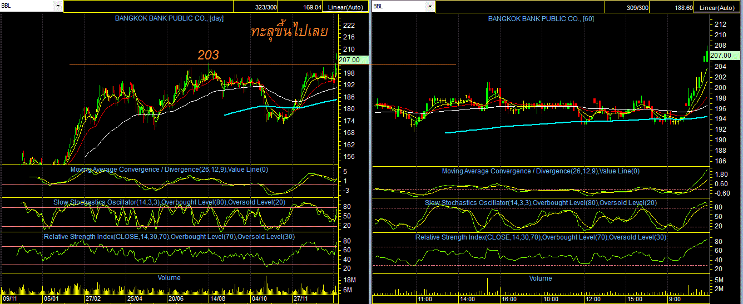Click the 27/02 date on the daily time axis
This screenshot has height=304, width=743.
(x=93, y=298)
